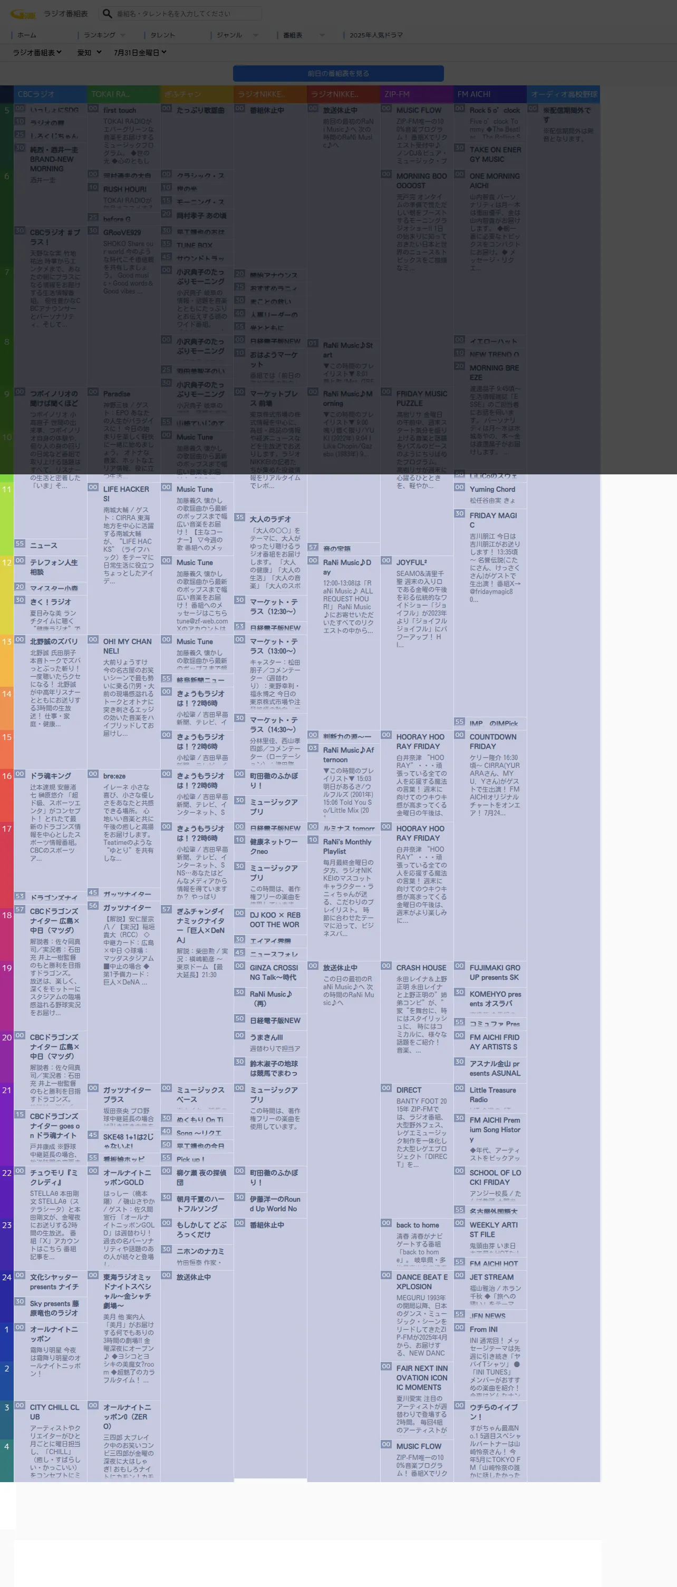Open the ランキング menu
Image resolution: width=677 pixels, height=1587 pixels.
99,35
